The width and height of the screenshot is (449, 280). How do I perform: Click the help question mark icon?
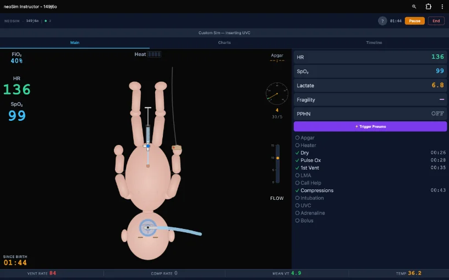click(382, 21)
